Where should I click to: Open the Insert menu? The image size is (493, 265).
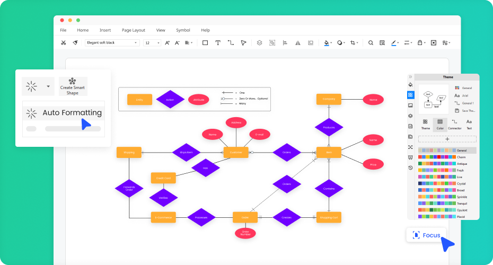click(105, 30)
